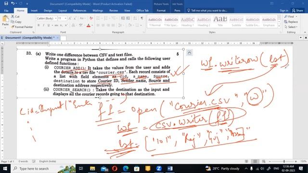The height and width of the screenshot is (173, 308).
Task: Toggle italic formatting
Action: tap(43, 25)
